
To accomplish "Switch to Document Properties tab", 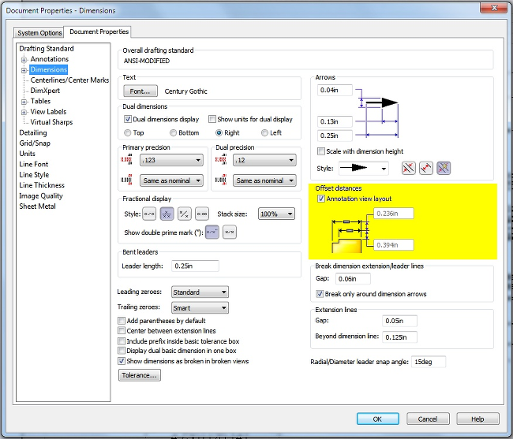I will pyautogui.click(x=99, y=32).
